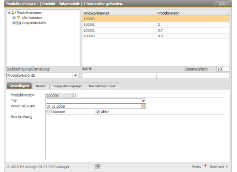The width and height of the screenshot is (237, 172).
Task: Enable the Released checkbox
Action: 47,112
